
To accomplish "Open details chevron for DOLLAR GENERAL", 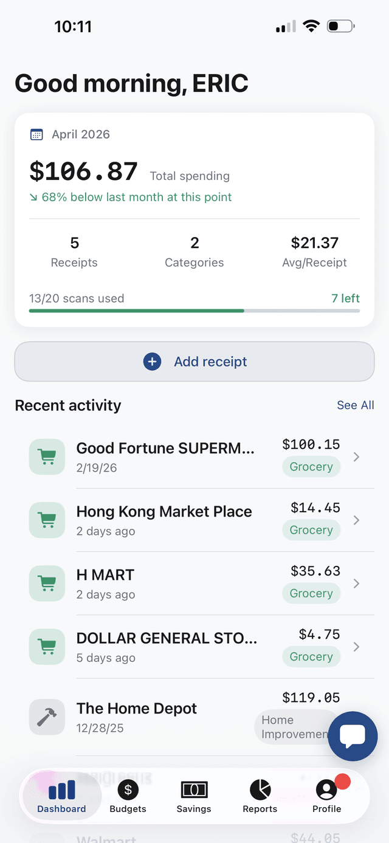I will (x=356, y=647).
